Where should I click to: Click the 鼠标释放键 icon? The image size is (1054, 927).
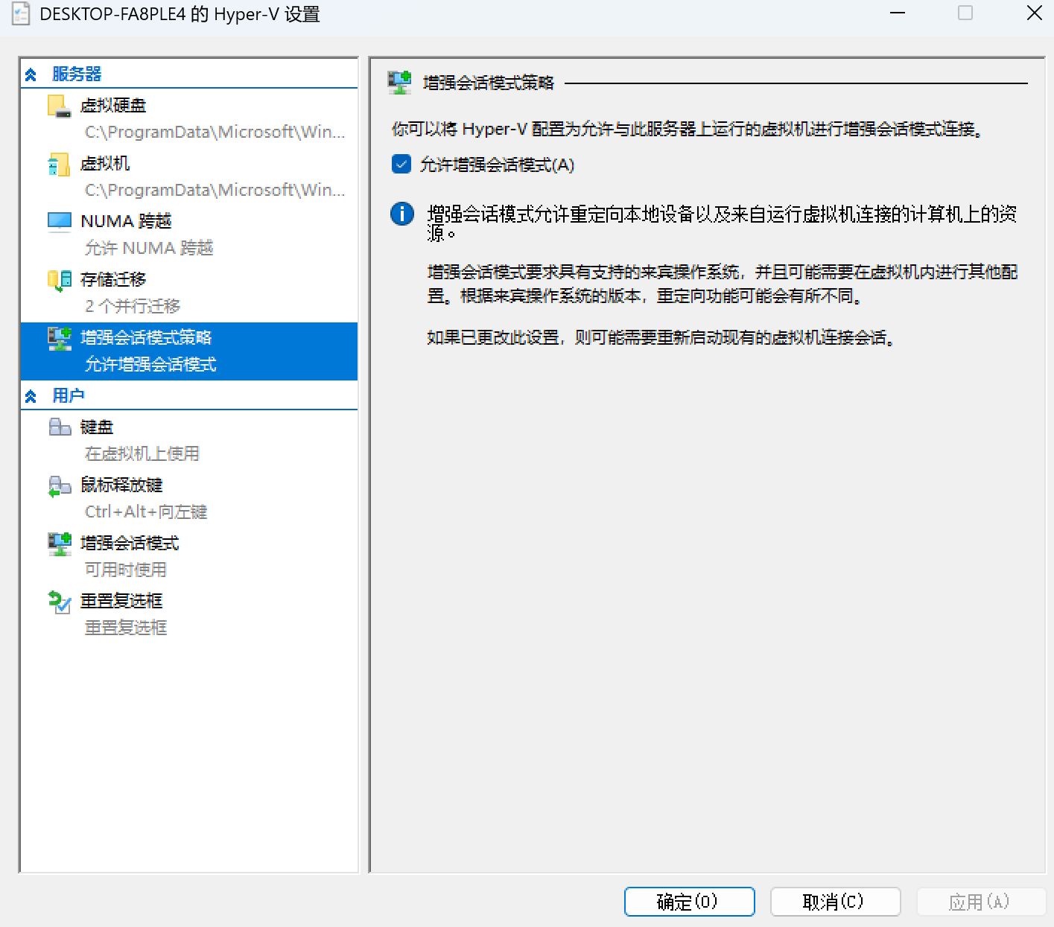(x=59, y=485)
